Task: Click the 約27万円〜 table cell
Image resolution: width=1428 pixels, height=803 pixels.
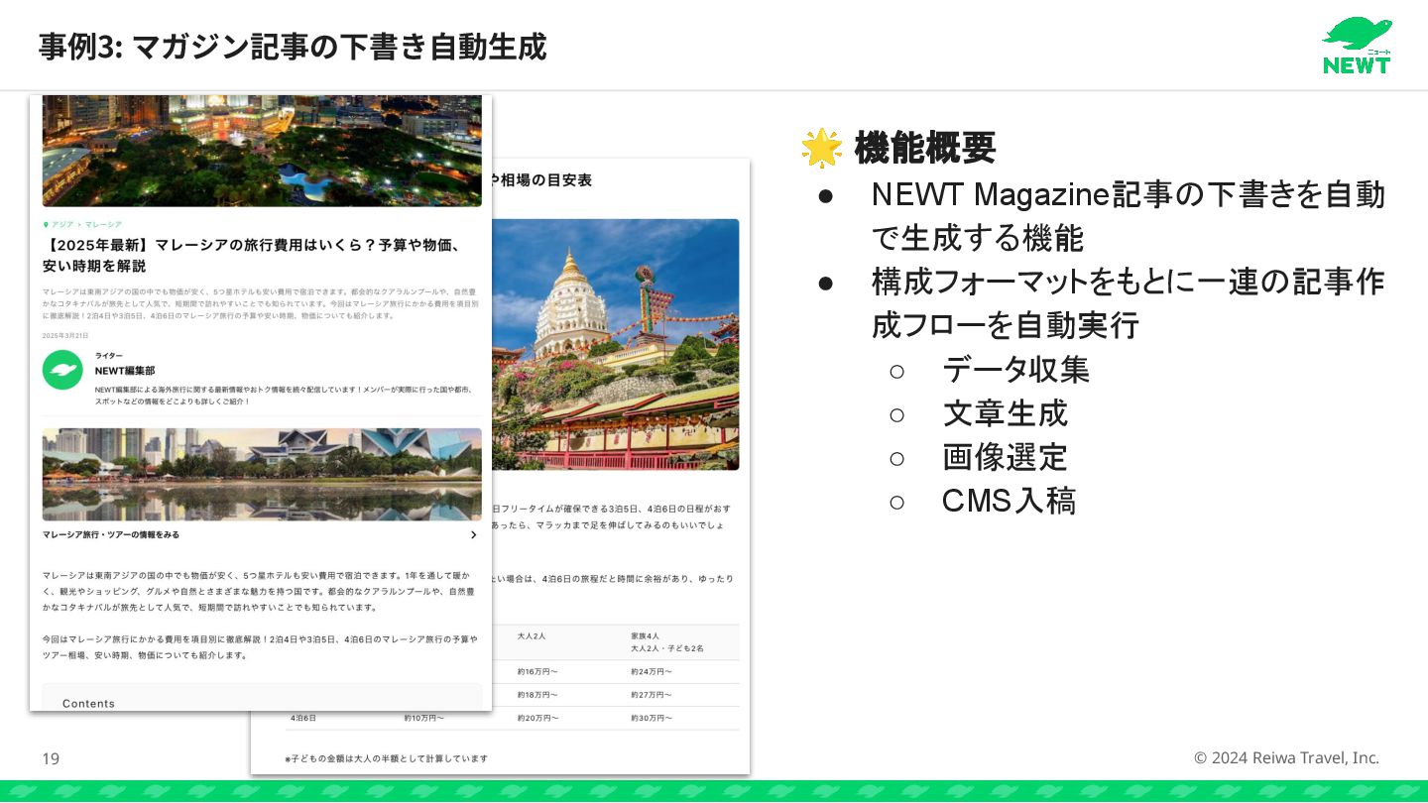Action: pos(651,695)
